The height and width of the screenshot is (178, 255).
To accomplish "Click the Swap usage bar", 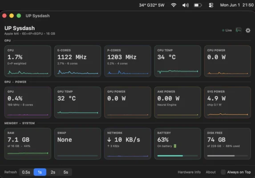I will coord(78,156).
